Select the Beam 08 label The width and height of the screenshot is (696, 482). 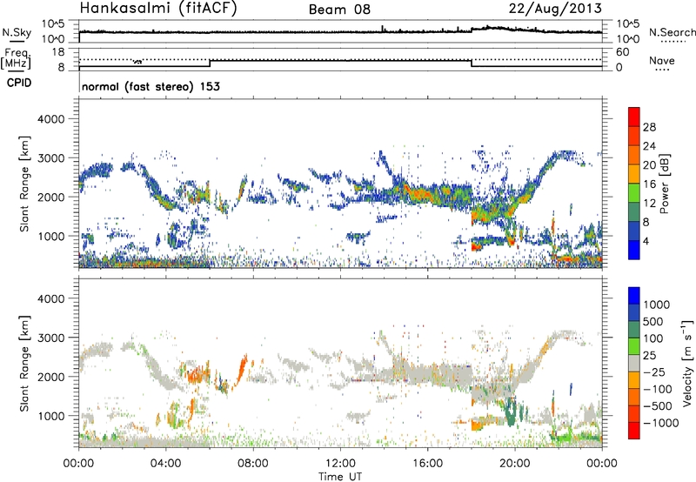point(339,10)
